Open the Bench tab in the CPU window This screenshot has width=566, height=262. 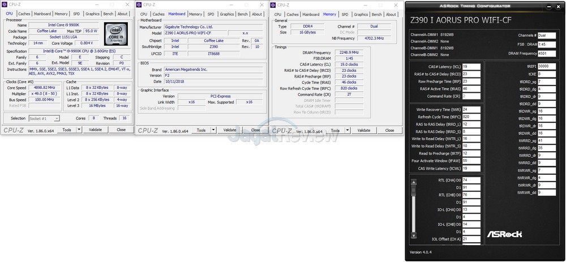pos(108,14)
